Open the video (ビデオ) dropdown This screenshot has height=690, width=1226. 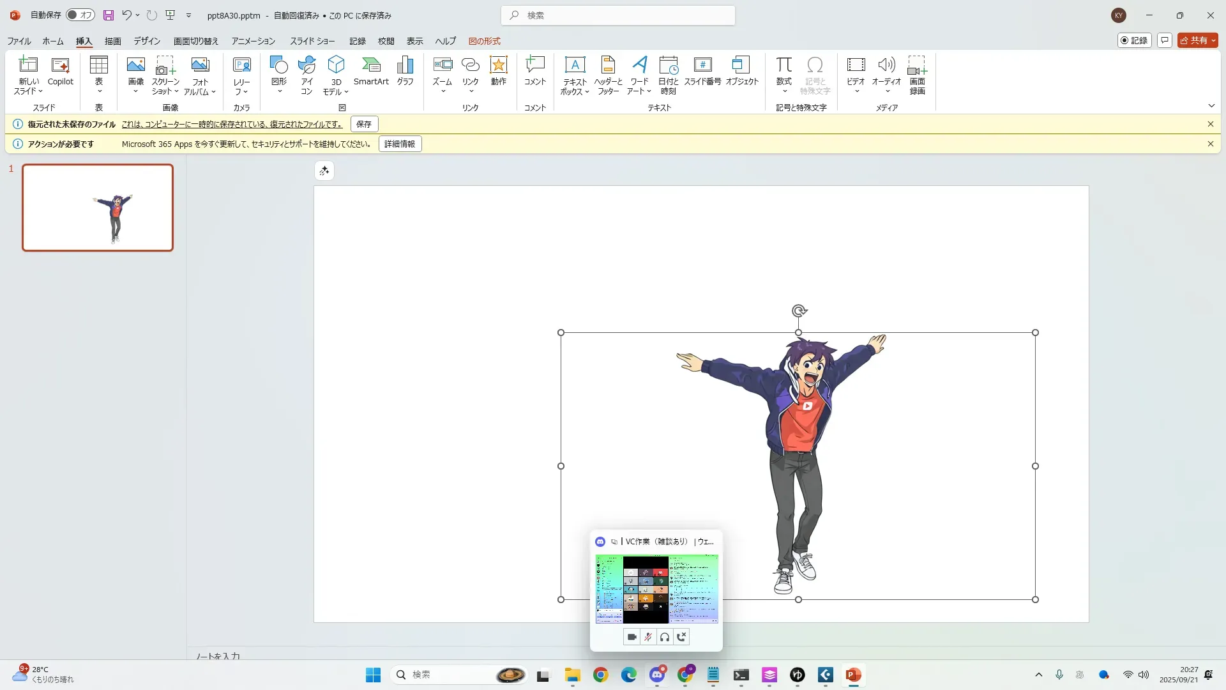click(x=856, y=91)
